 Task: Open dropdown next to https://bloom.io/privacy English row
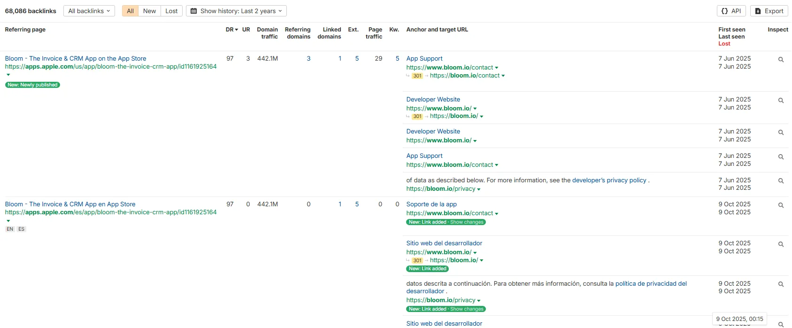coord(479,189)
